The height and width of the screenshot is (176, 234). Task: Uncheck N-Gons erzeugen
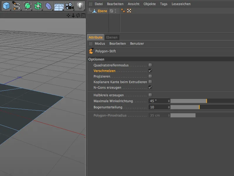(150, 87)
